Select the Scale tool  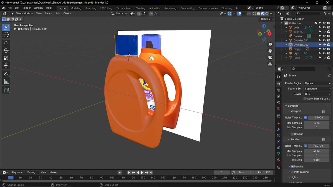tap(6, 58)
